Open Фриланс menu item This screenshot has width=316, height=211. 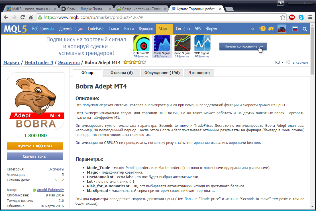click(x=146, y=29)
